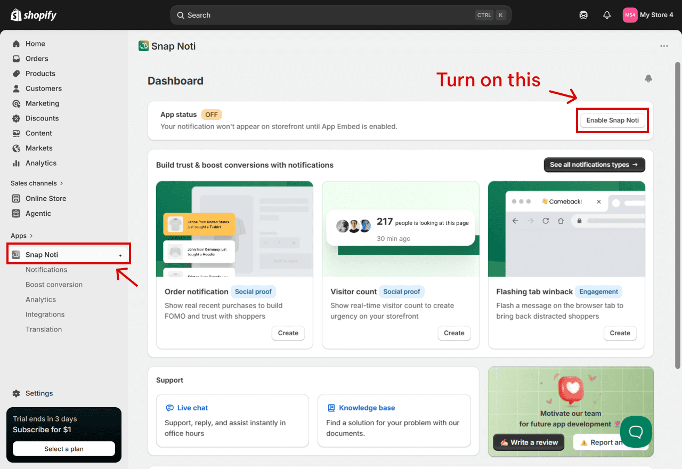Open the Knowledge base link
This screenshot has width=682, height=469.
click(x=367, y=408)
